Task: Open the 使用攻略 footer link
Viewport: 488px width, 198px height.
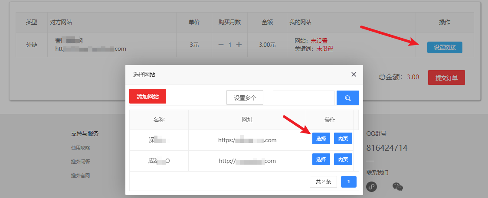Action: (81, 148)
